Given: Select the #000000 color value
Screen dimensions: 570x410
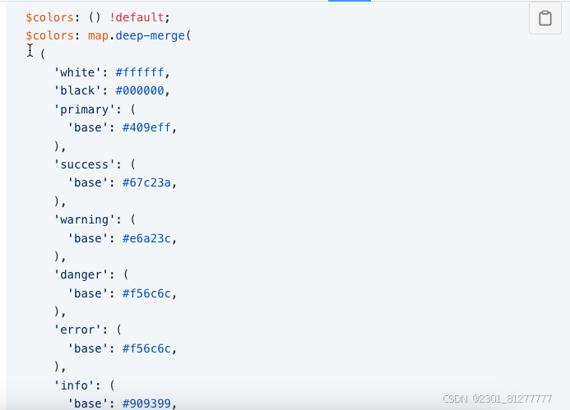Looking at the screenshot, I should point(140,90).
